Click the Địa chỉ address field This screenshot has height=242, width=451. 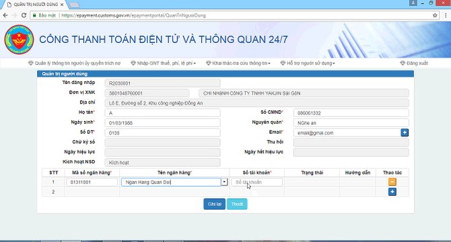(x=257, y=103)
